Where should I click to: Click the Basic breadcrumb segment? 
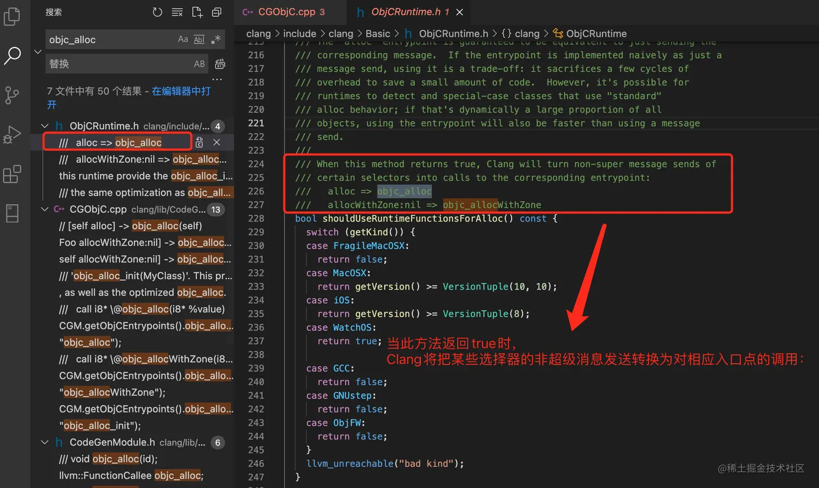coord(378,34)
